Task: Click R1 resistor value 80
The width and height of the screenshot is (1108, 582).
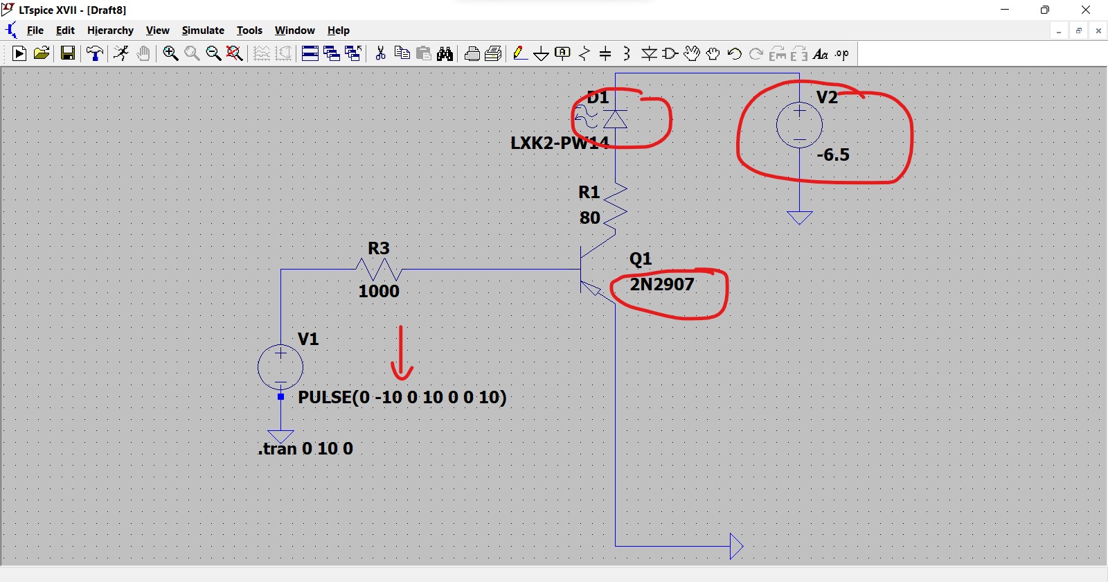Action: point(590,218)
